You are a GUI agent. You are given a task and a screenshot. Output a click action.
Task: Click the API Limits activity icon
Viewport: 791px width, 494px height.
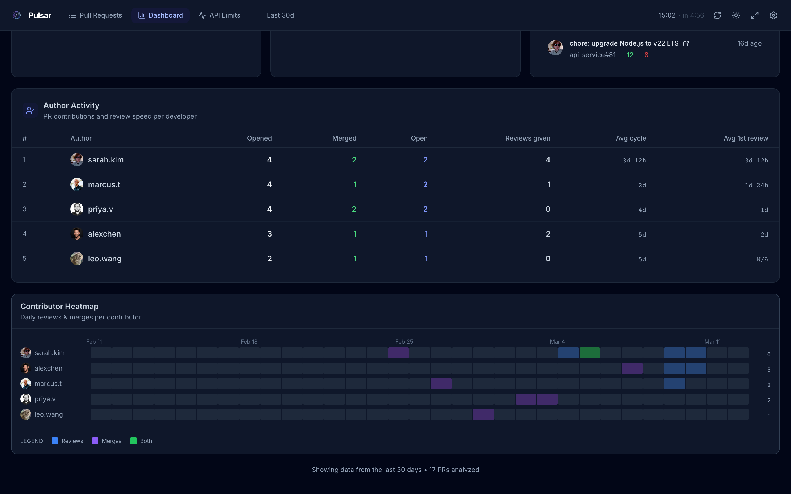[x=202, y=15]
